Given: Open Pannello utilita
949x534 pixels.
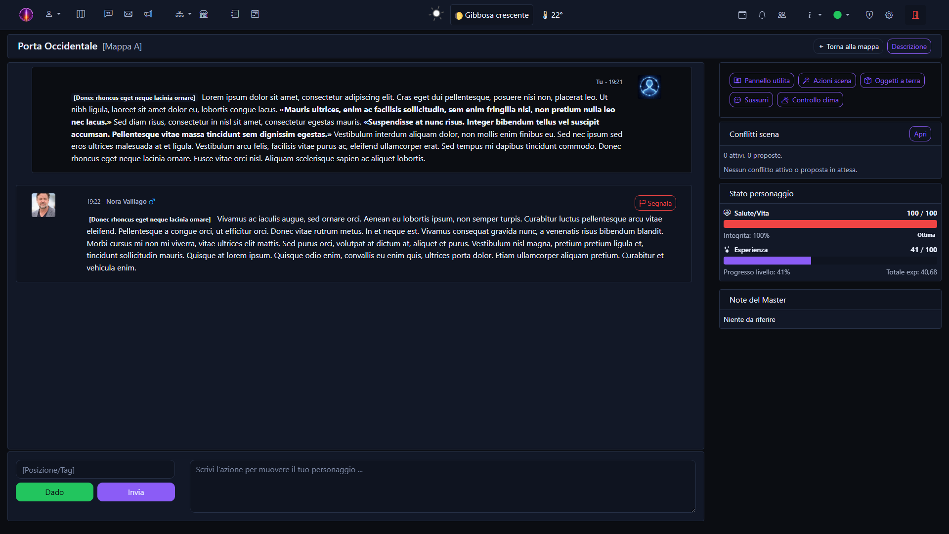Looking at the screenshot, I should [x=762, y=81].
